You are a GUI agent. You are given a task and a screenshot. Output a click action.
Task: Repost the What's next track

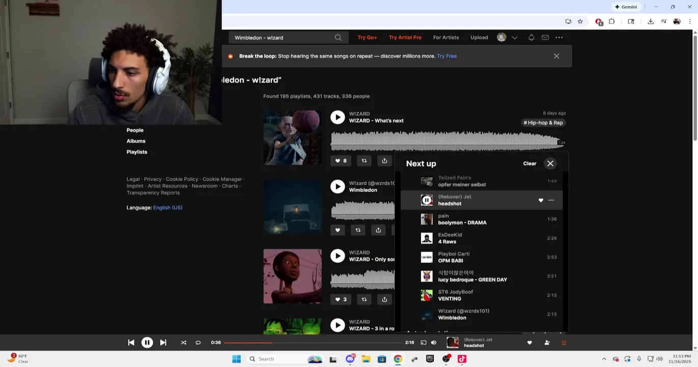pos(364,161)
